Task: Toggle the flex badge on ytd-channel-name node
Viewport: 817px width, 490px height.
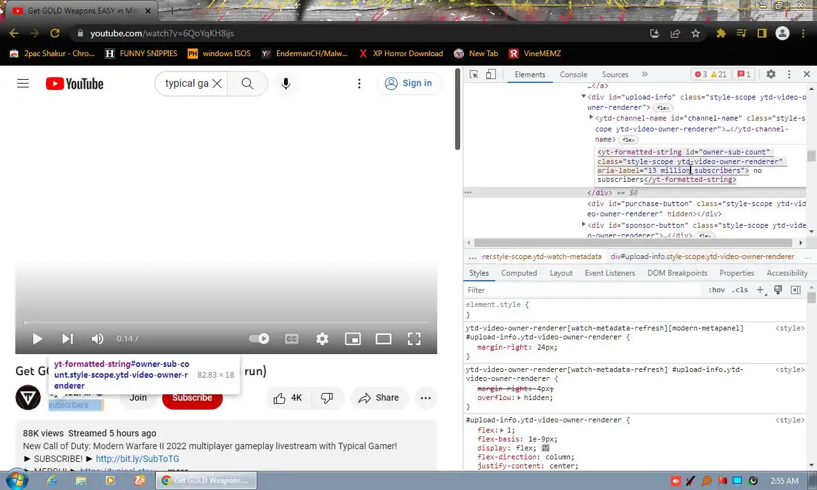Action: point(629,140)
